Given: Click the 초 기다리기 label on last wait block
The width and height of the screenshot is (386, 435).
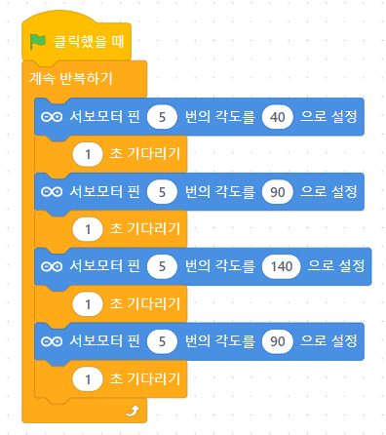Looking at the screenshot, I should tap(145, 378).
